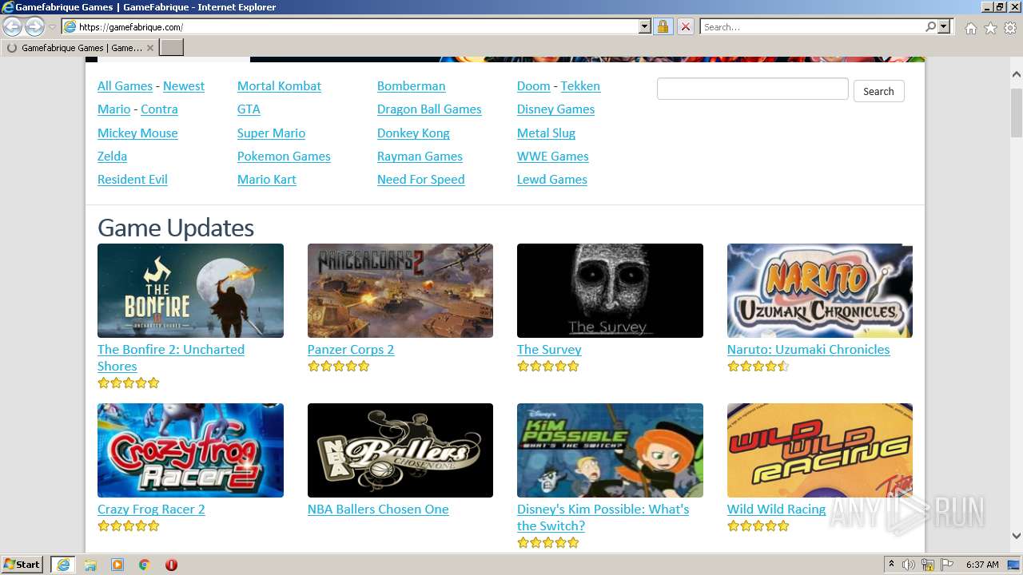Open the Dragon Ball Games link
This screenshot has width=1023, height=575.
click(429, 109)
